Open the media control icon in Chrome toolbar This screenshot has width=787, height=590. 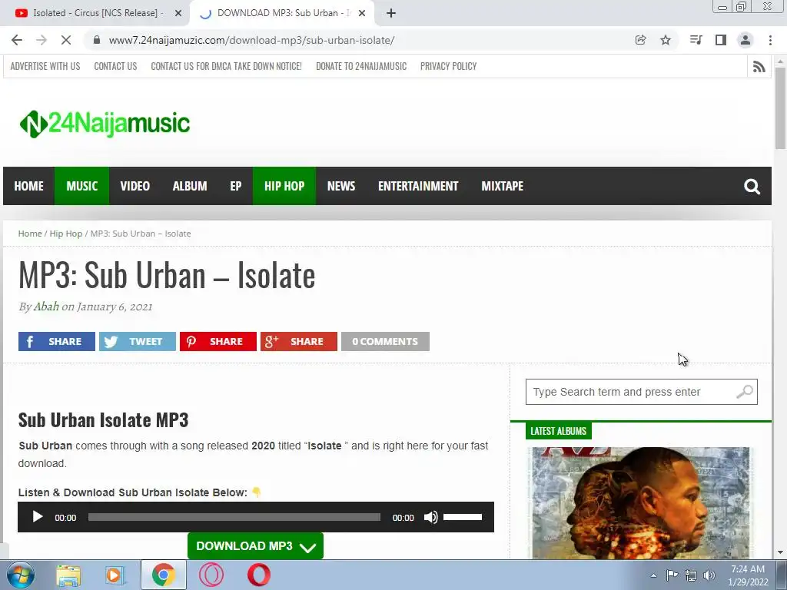[x=696, y=40]
